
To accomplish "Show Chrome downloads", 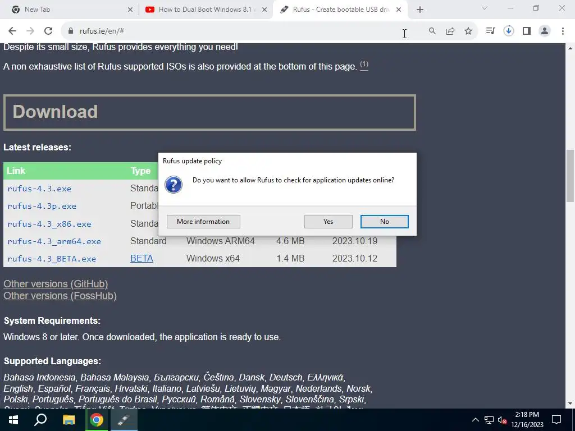I will pos(509,31).
